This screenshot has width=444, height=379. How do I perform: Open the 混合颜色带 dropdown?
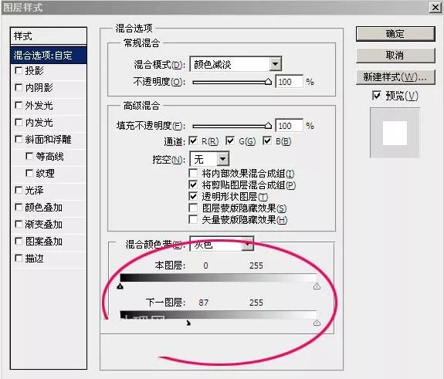pos(222,244)
